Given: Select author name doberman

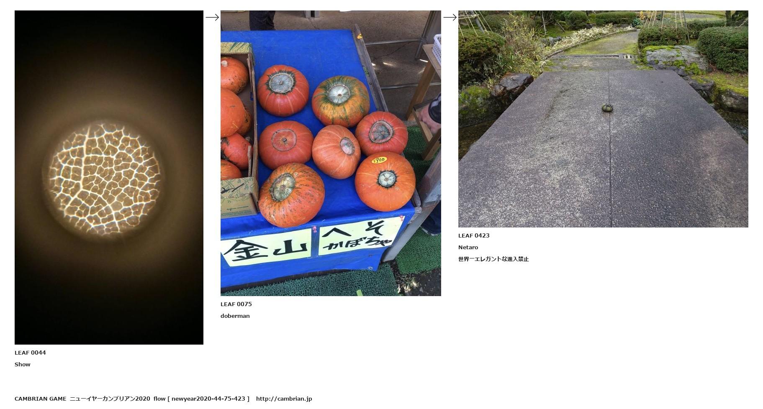Looking at the screenshot, I should click(x=235, y=316).
